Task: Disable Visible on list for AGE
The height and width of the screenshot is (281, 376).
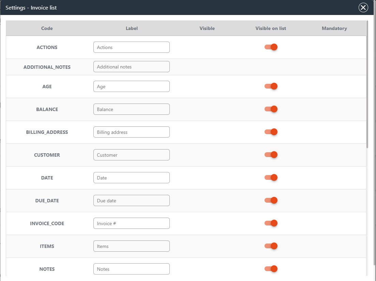Action: click(271, 86)
